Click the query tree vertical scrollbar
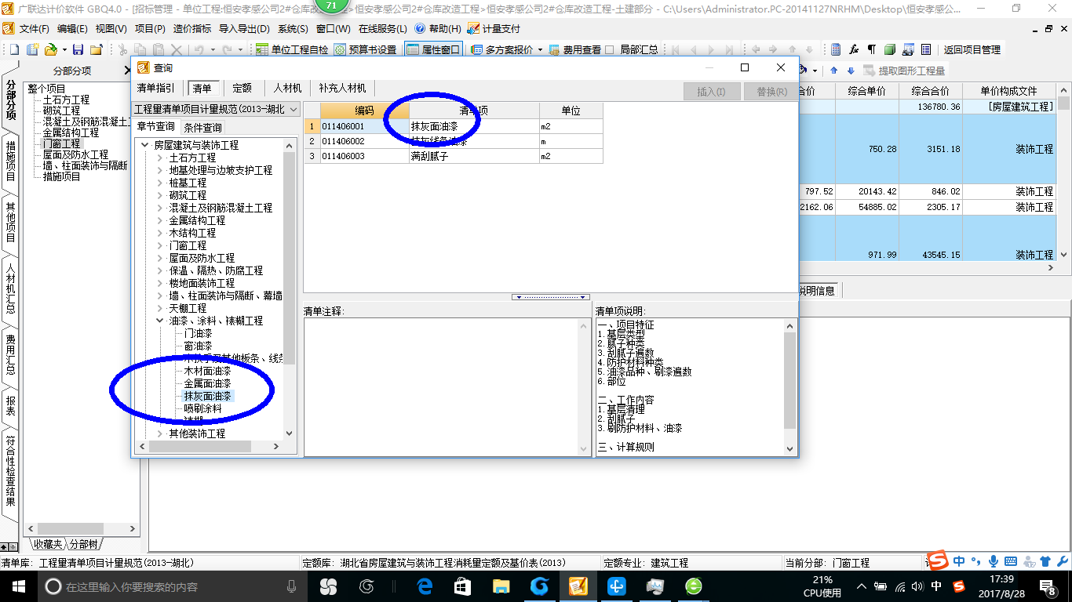 pyautogui.click(x=290, y=288)
